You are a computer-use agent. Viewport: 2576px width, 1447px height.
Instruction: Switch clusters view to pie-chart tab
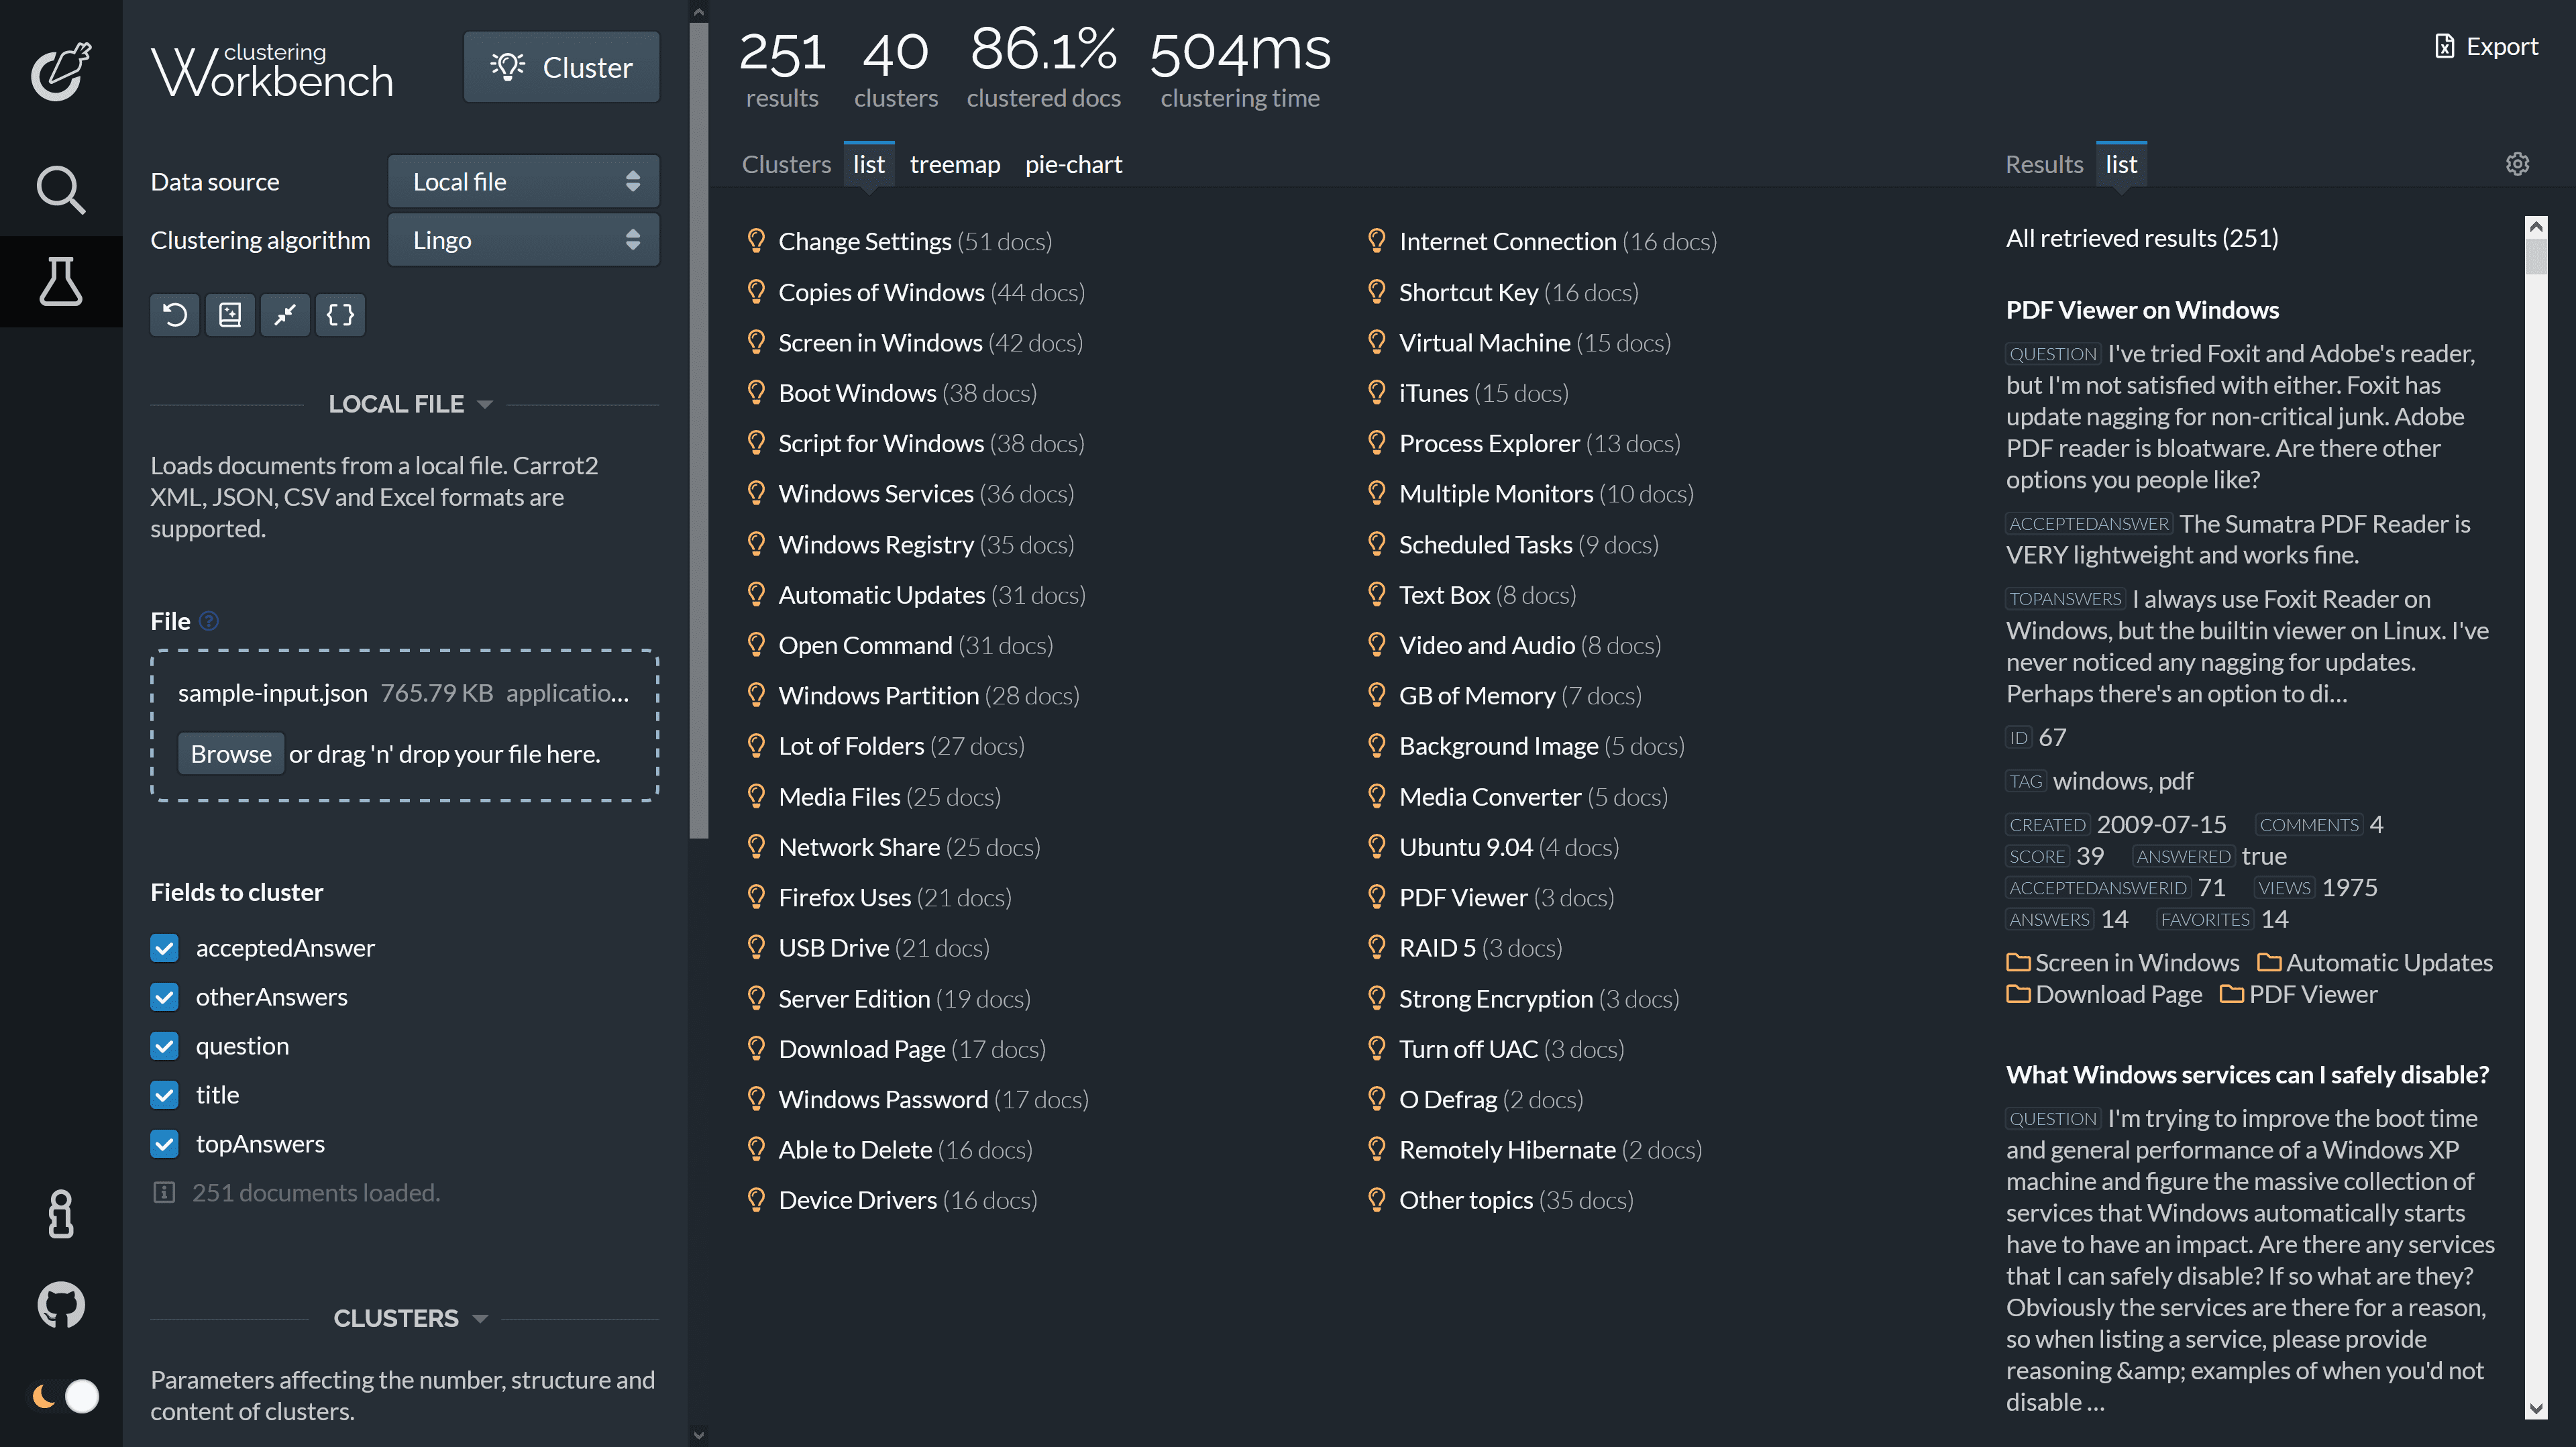[1073, 165]
